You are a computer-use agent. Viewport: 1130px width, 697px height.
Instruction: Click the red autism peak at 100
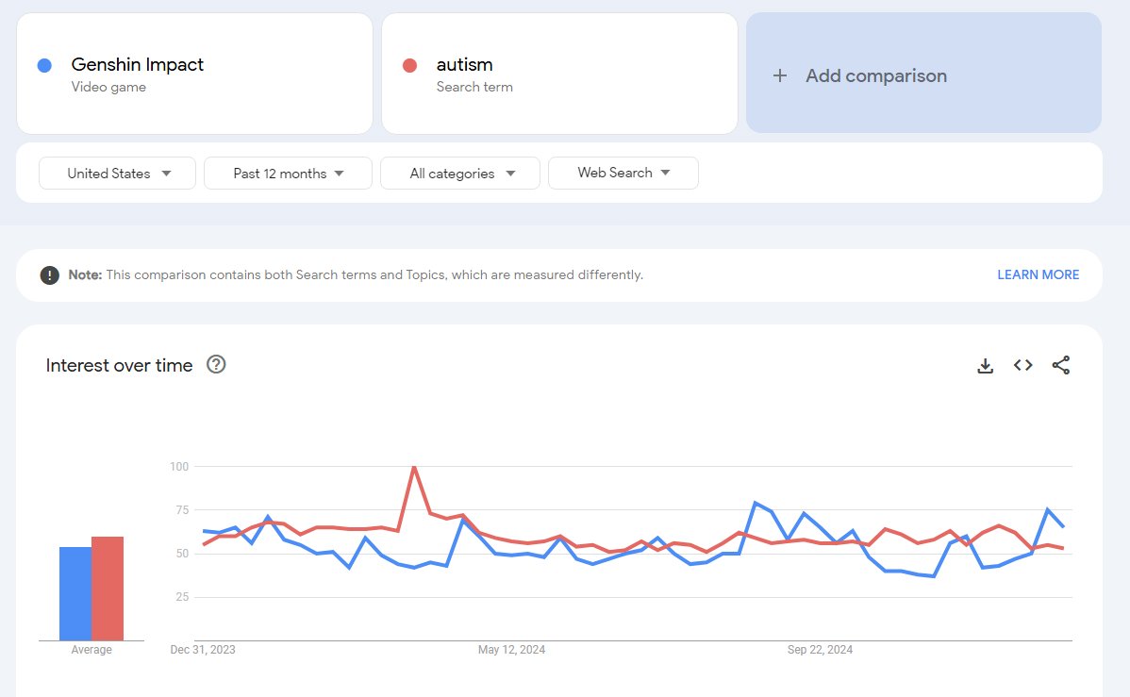pyautogui.click(x=414, y=467)
